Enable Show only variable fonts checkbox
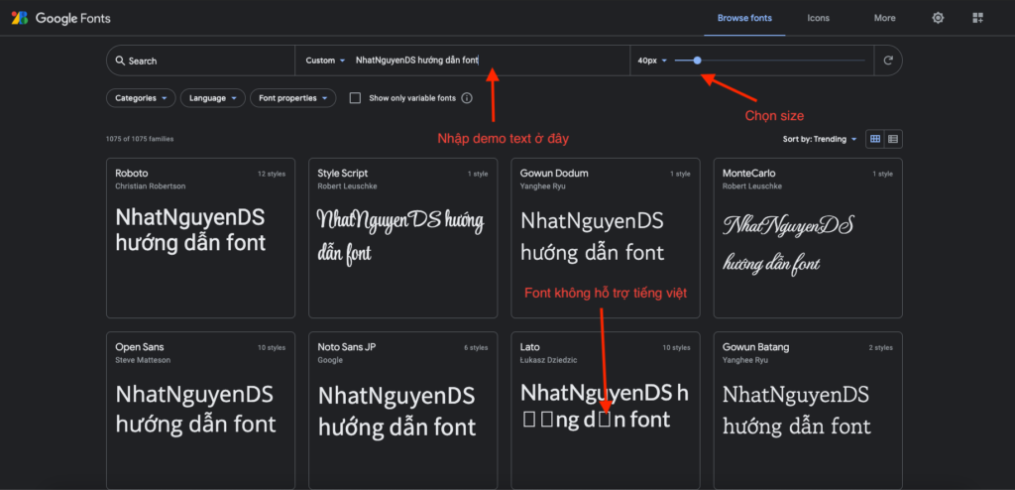The height and width of the screenshot is (490, 1015). (355, 98)
